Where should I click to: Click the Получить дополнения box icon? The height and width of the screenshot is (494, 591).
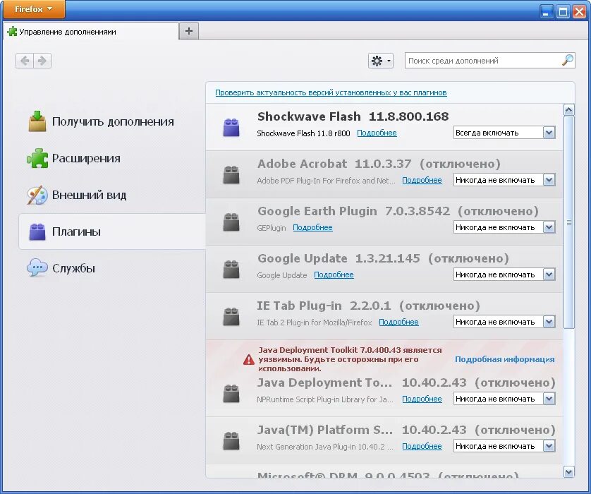(37, 121)
